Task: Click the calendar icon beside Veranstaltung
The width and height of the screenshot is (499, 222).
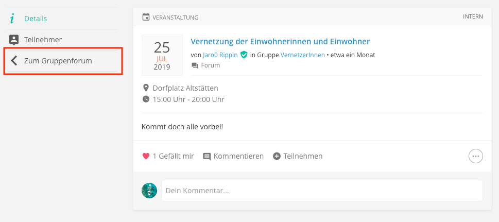Action: point(146,17)
